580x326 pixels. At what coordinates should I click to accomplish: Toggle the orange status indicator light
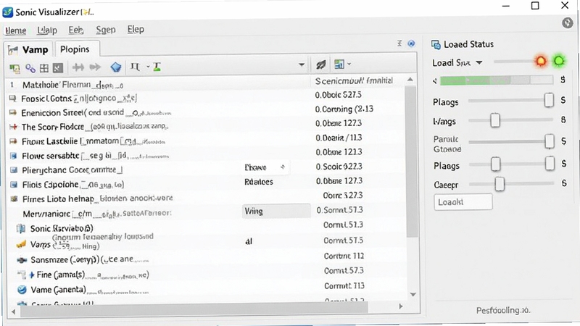tap(541, 61)
